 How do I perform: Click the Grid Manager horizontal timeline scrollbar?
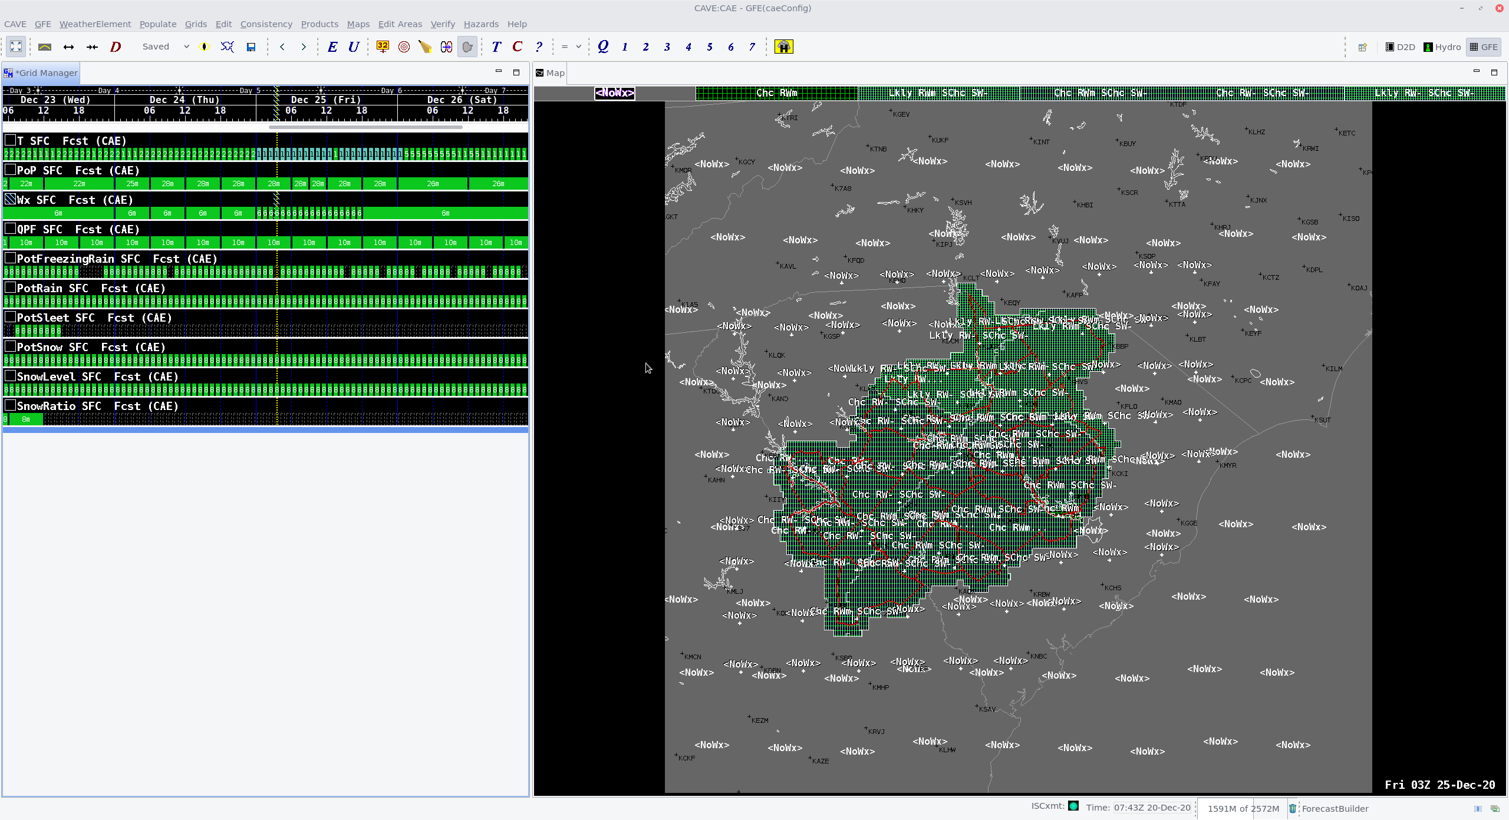coord(365,127)
